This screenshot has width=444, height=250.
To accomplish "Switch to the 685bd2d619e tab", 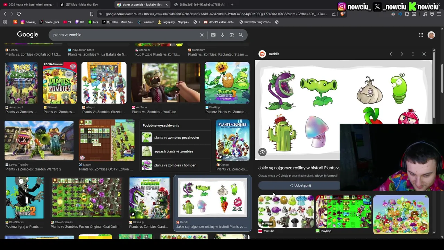I will [x=199, y=5].
